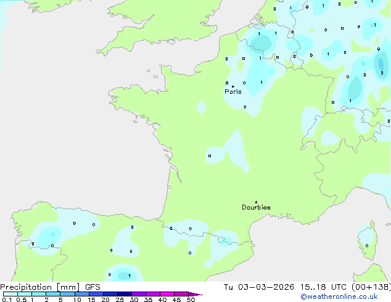Click the map's only '2' precipitation value
This screenshot has width=391, height=302.
click(382, 73)
